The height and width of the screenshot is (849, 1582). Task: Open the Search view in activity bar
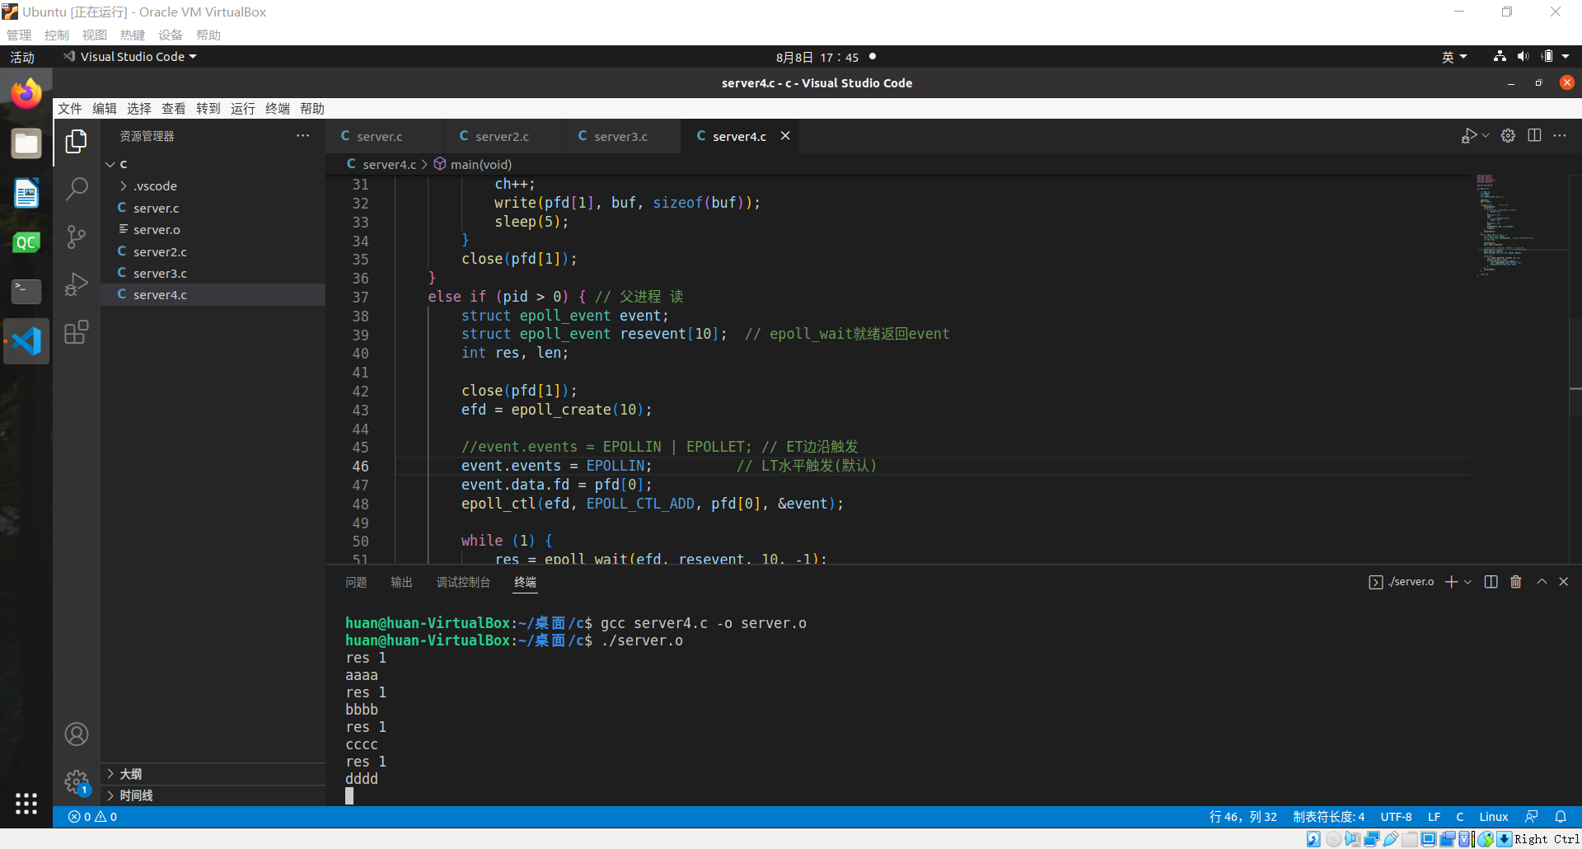pyautogui.click(x=77, y=189)
